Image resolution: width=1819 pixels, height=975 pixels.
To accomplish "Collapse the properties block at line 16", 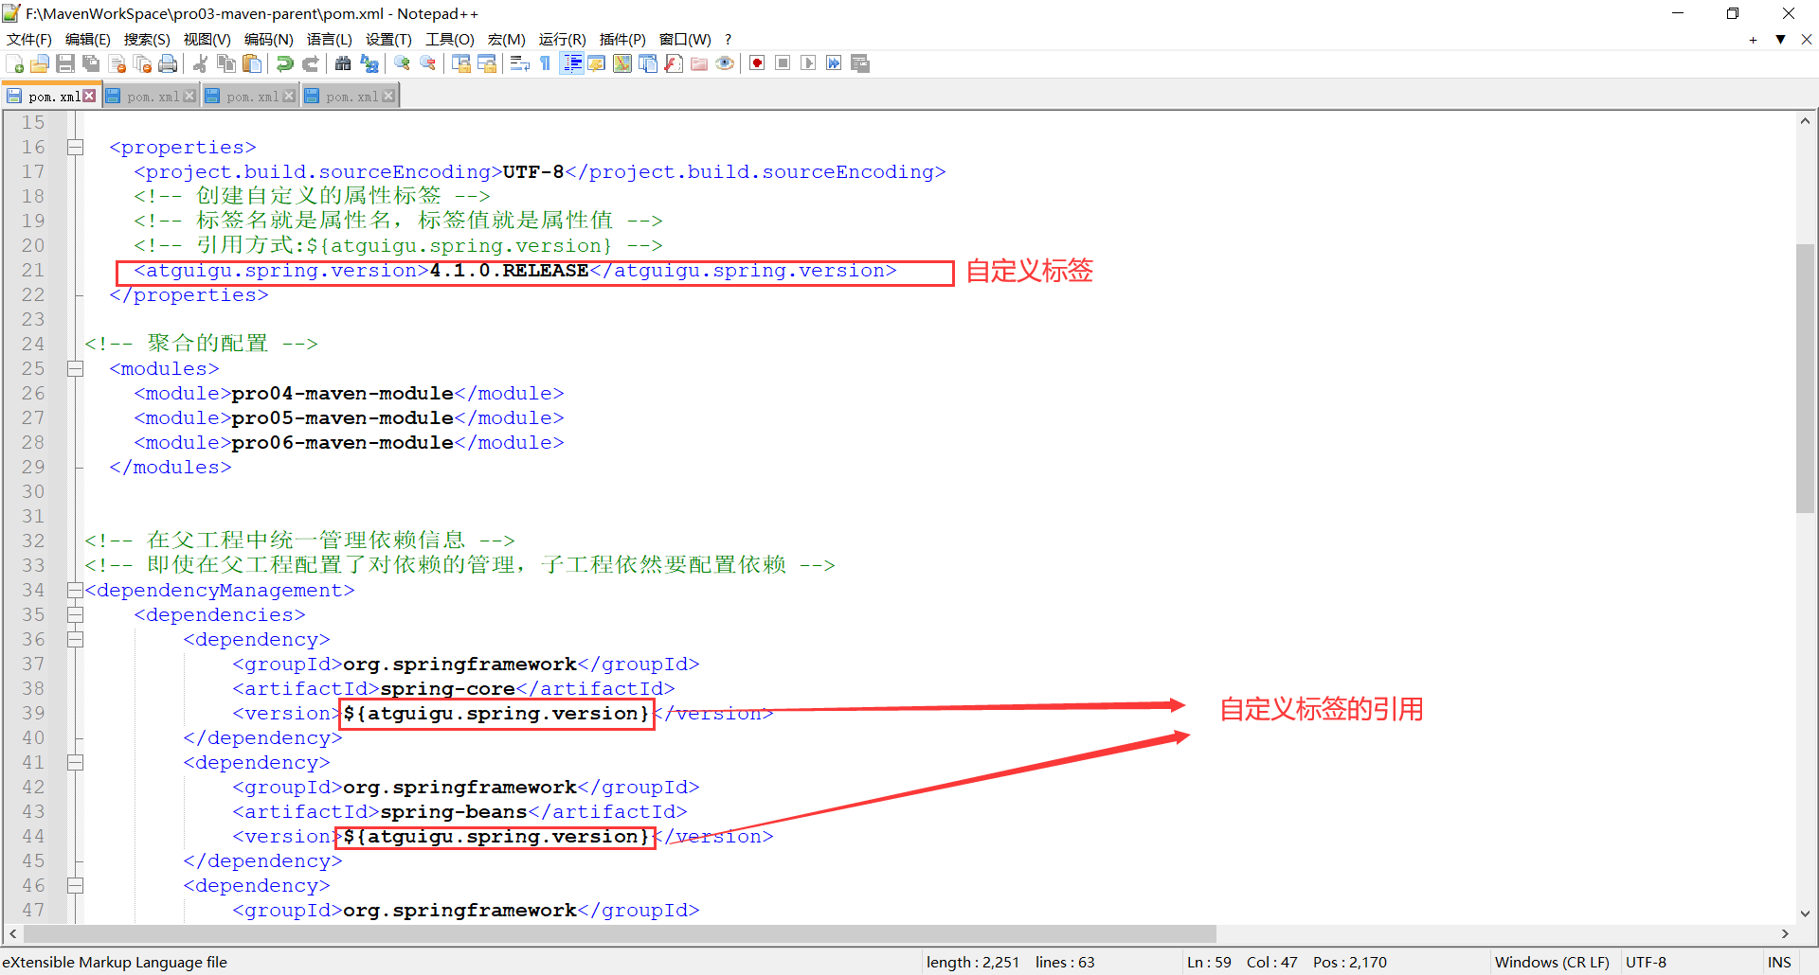I will pyautogui.click(x=75, y=148).
